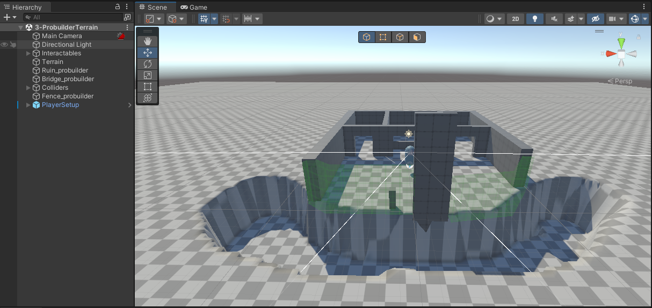
Task: Toggle 2D view mode
Action: [515, 19]
